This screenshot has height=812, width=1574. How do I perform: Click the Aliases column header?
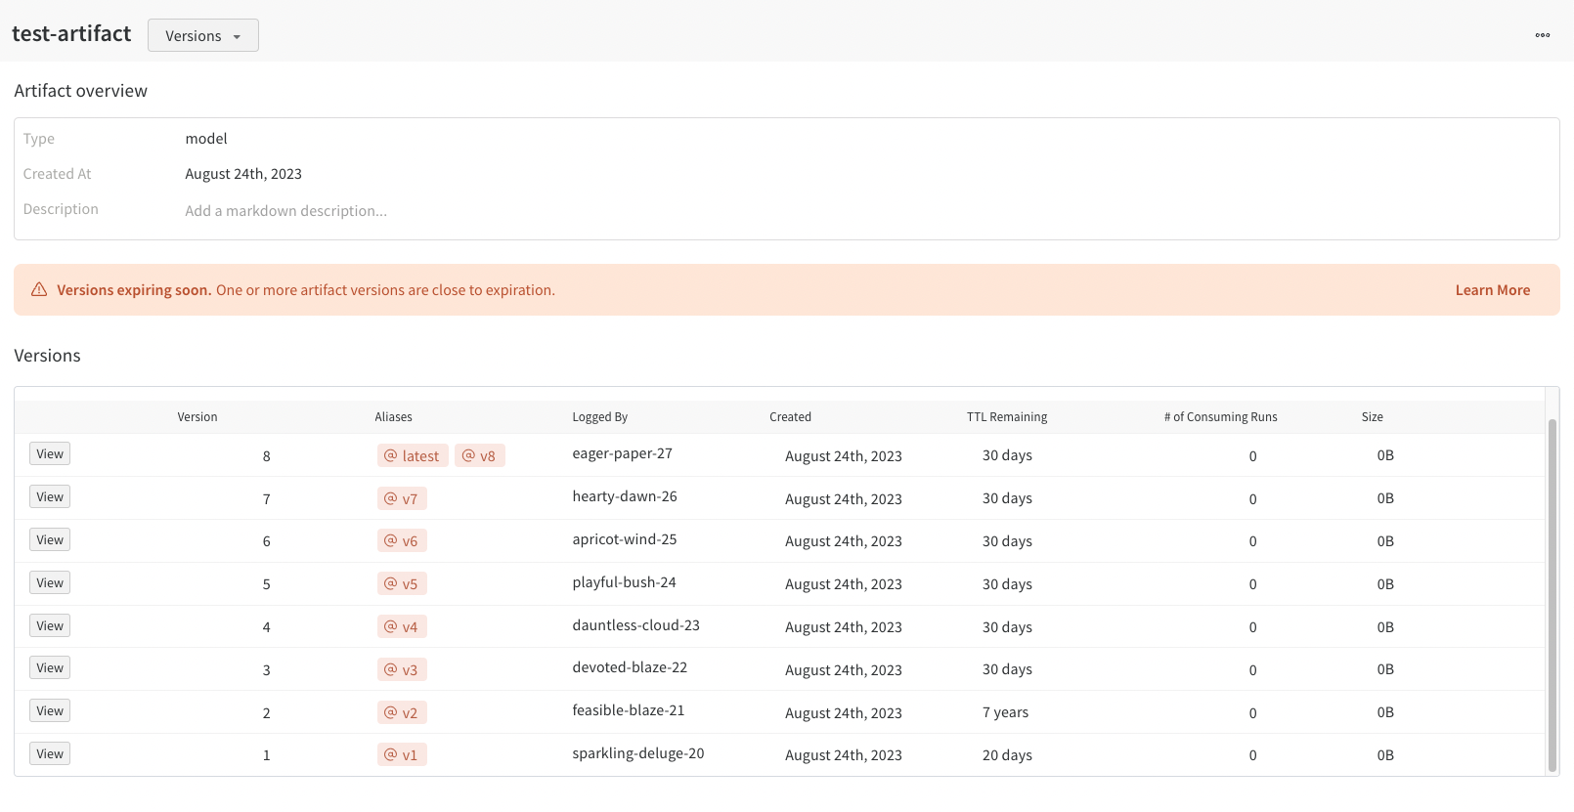coord(393,417)
